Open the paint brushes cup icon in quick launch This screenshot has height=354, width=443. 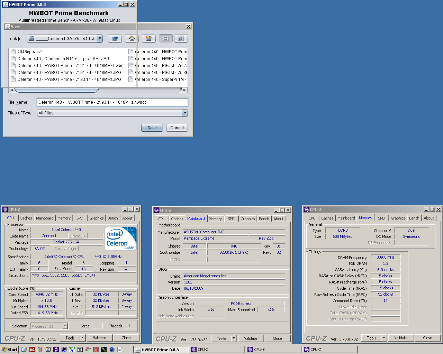coord(40,350)
